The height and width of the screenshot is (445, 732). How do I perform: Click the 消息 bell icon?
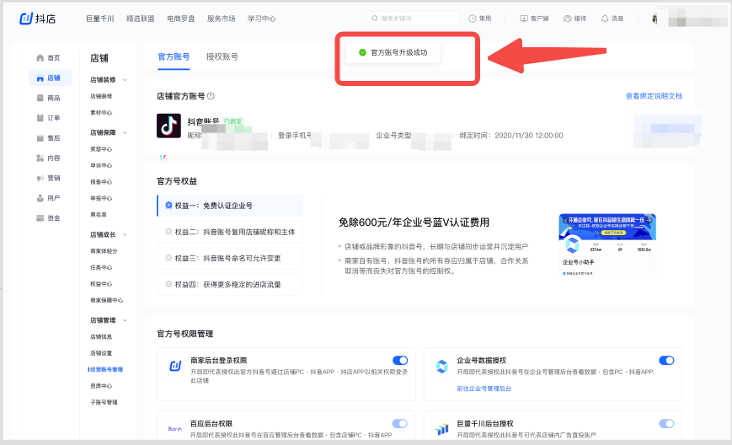(604, 19)
